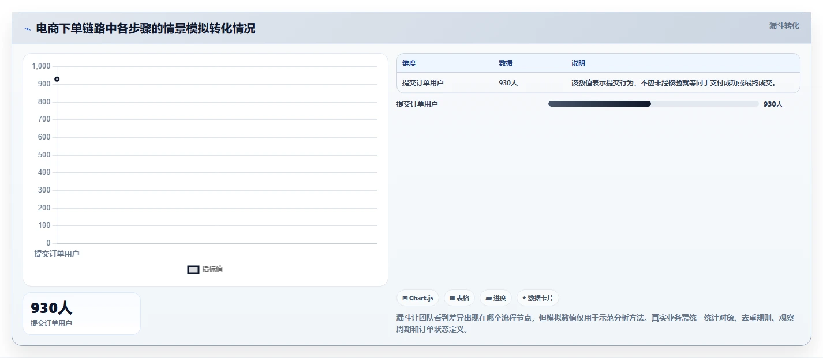823x358 pixels.
Task: Click the 930人 value beside progress bar
Action: [x=773, y=104]
